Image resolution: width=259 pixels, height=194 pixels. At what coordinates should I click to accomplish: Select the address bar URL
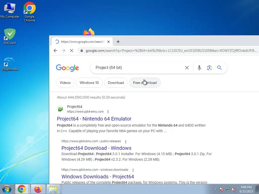click(x=171, y=51)
